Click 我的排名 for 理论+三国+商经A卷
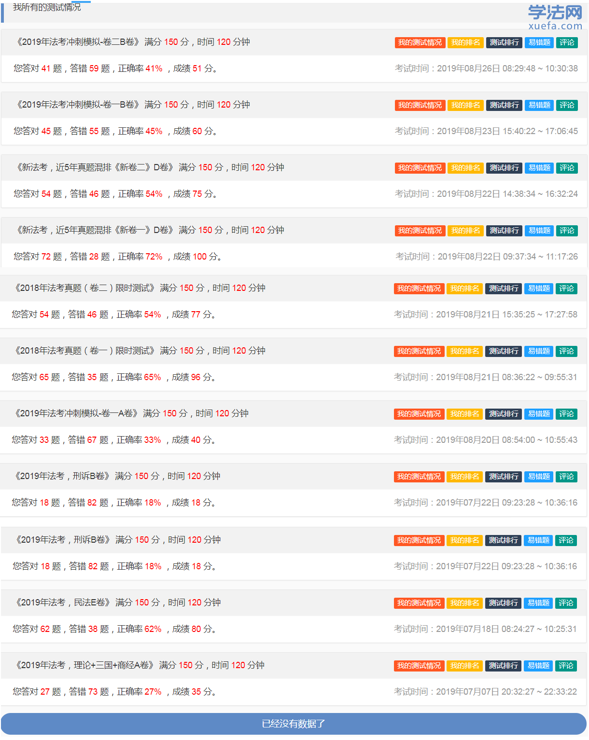The image size is (589, 740). click(465, 666)
